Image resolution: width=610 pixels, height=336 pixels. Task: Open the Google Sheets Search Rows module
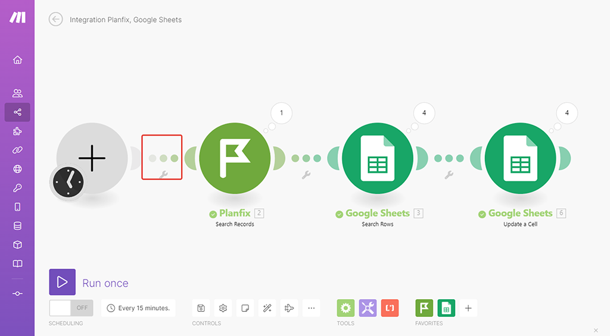pyautogui.click(x=377, y=158)
